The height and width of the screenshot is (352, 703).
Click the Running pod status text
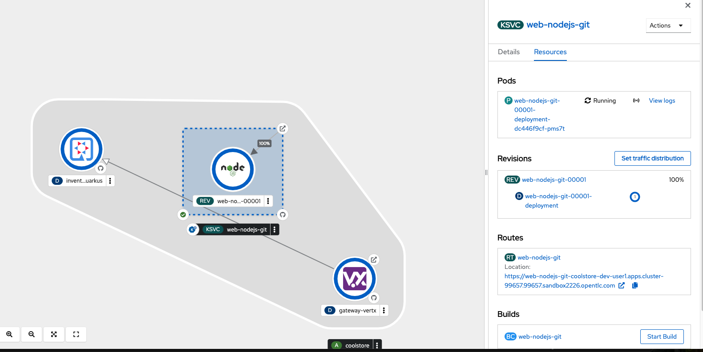tap(604, 100)
